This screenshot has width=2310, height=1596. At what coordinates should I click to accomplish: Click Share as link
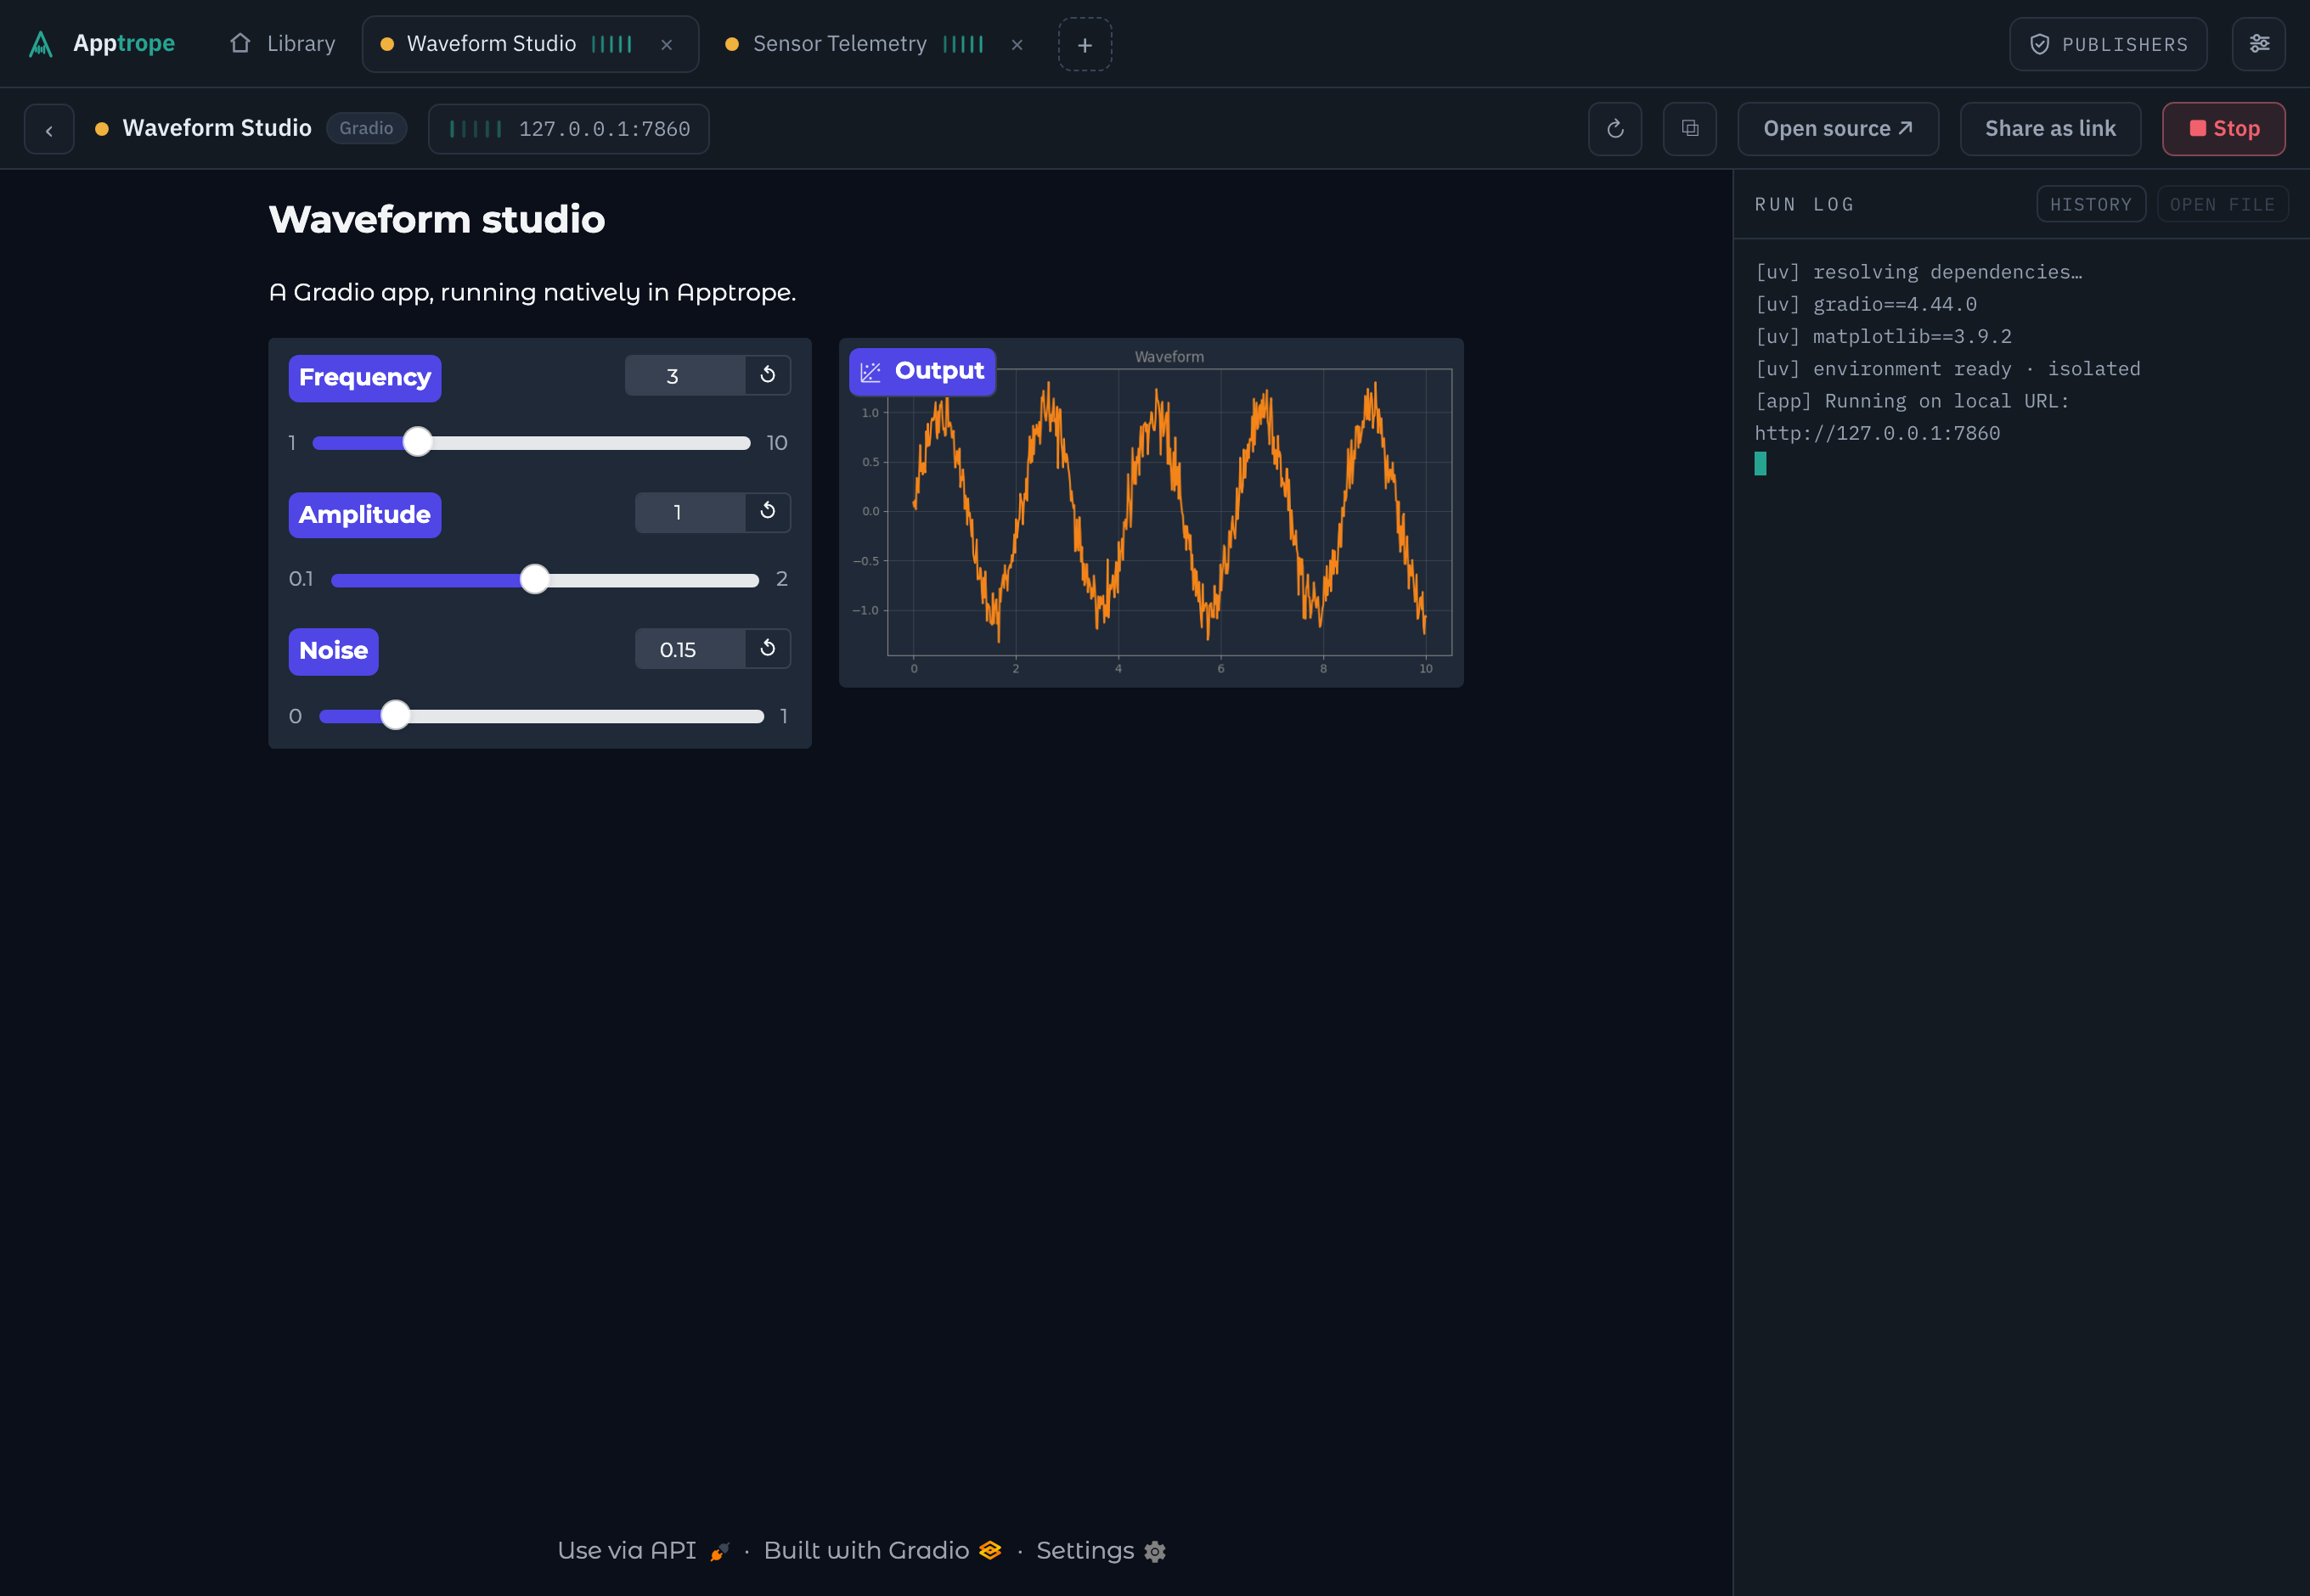(x=2050, y=129)
